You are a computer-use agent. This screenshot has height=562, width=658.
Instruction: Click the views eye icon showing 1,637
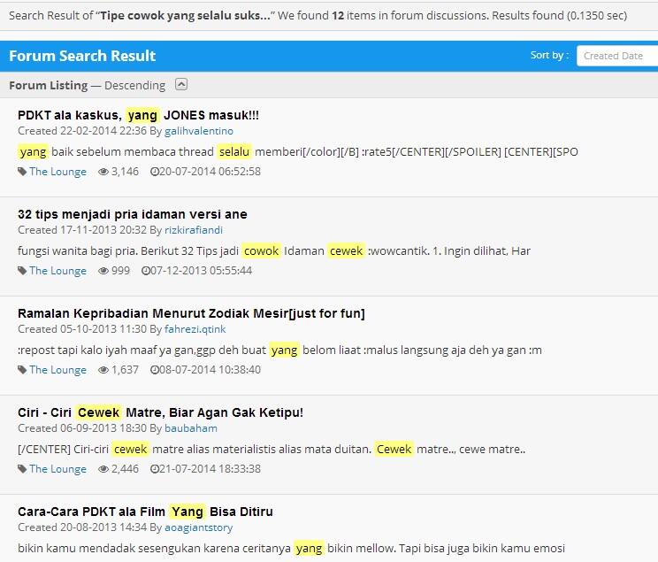[103, 370]
